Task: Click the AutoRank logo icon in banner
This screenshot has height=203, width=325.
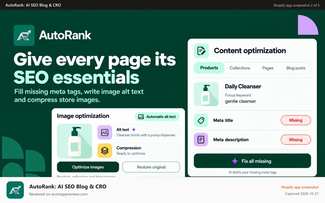Action: pyautogui.click(x=24, y=35)
